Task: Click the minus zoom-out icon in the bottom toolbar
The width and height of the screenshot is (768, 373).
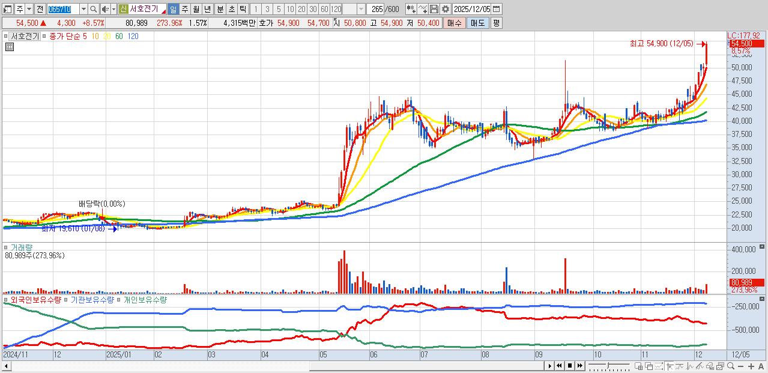Action: [740, 366]
